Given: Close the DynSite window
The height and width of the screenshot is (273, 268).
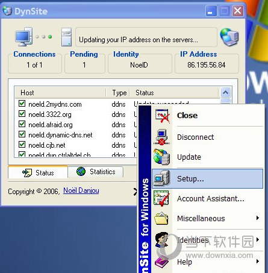Looking at the screenshot, I should pos(238,11).
